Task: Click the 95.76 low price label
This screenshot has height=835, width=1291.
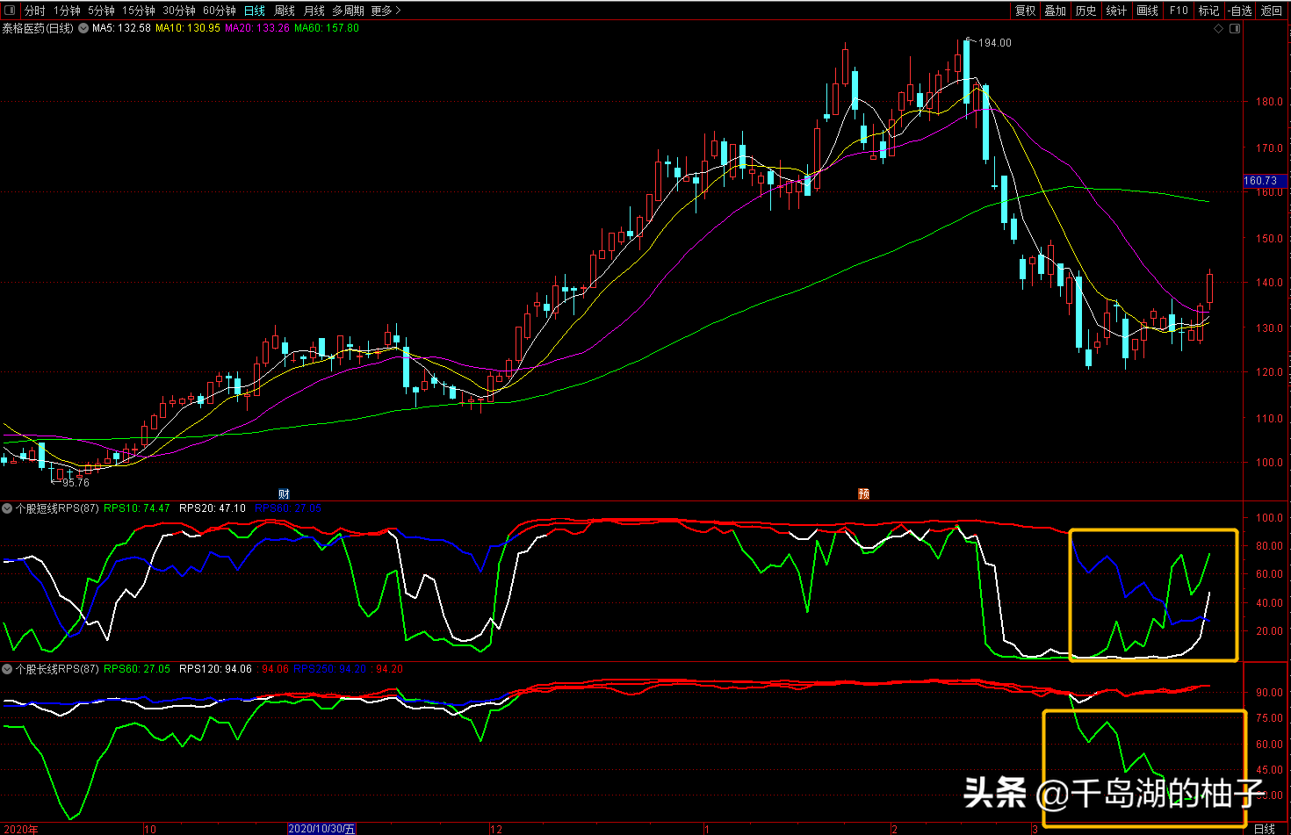Action: [76, 483]
